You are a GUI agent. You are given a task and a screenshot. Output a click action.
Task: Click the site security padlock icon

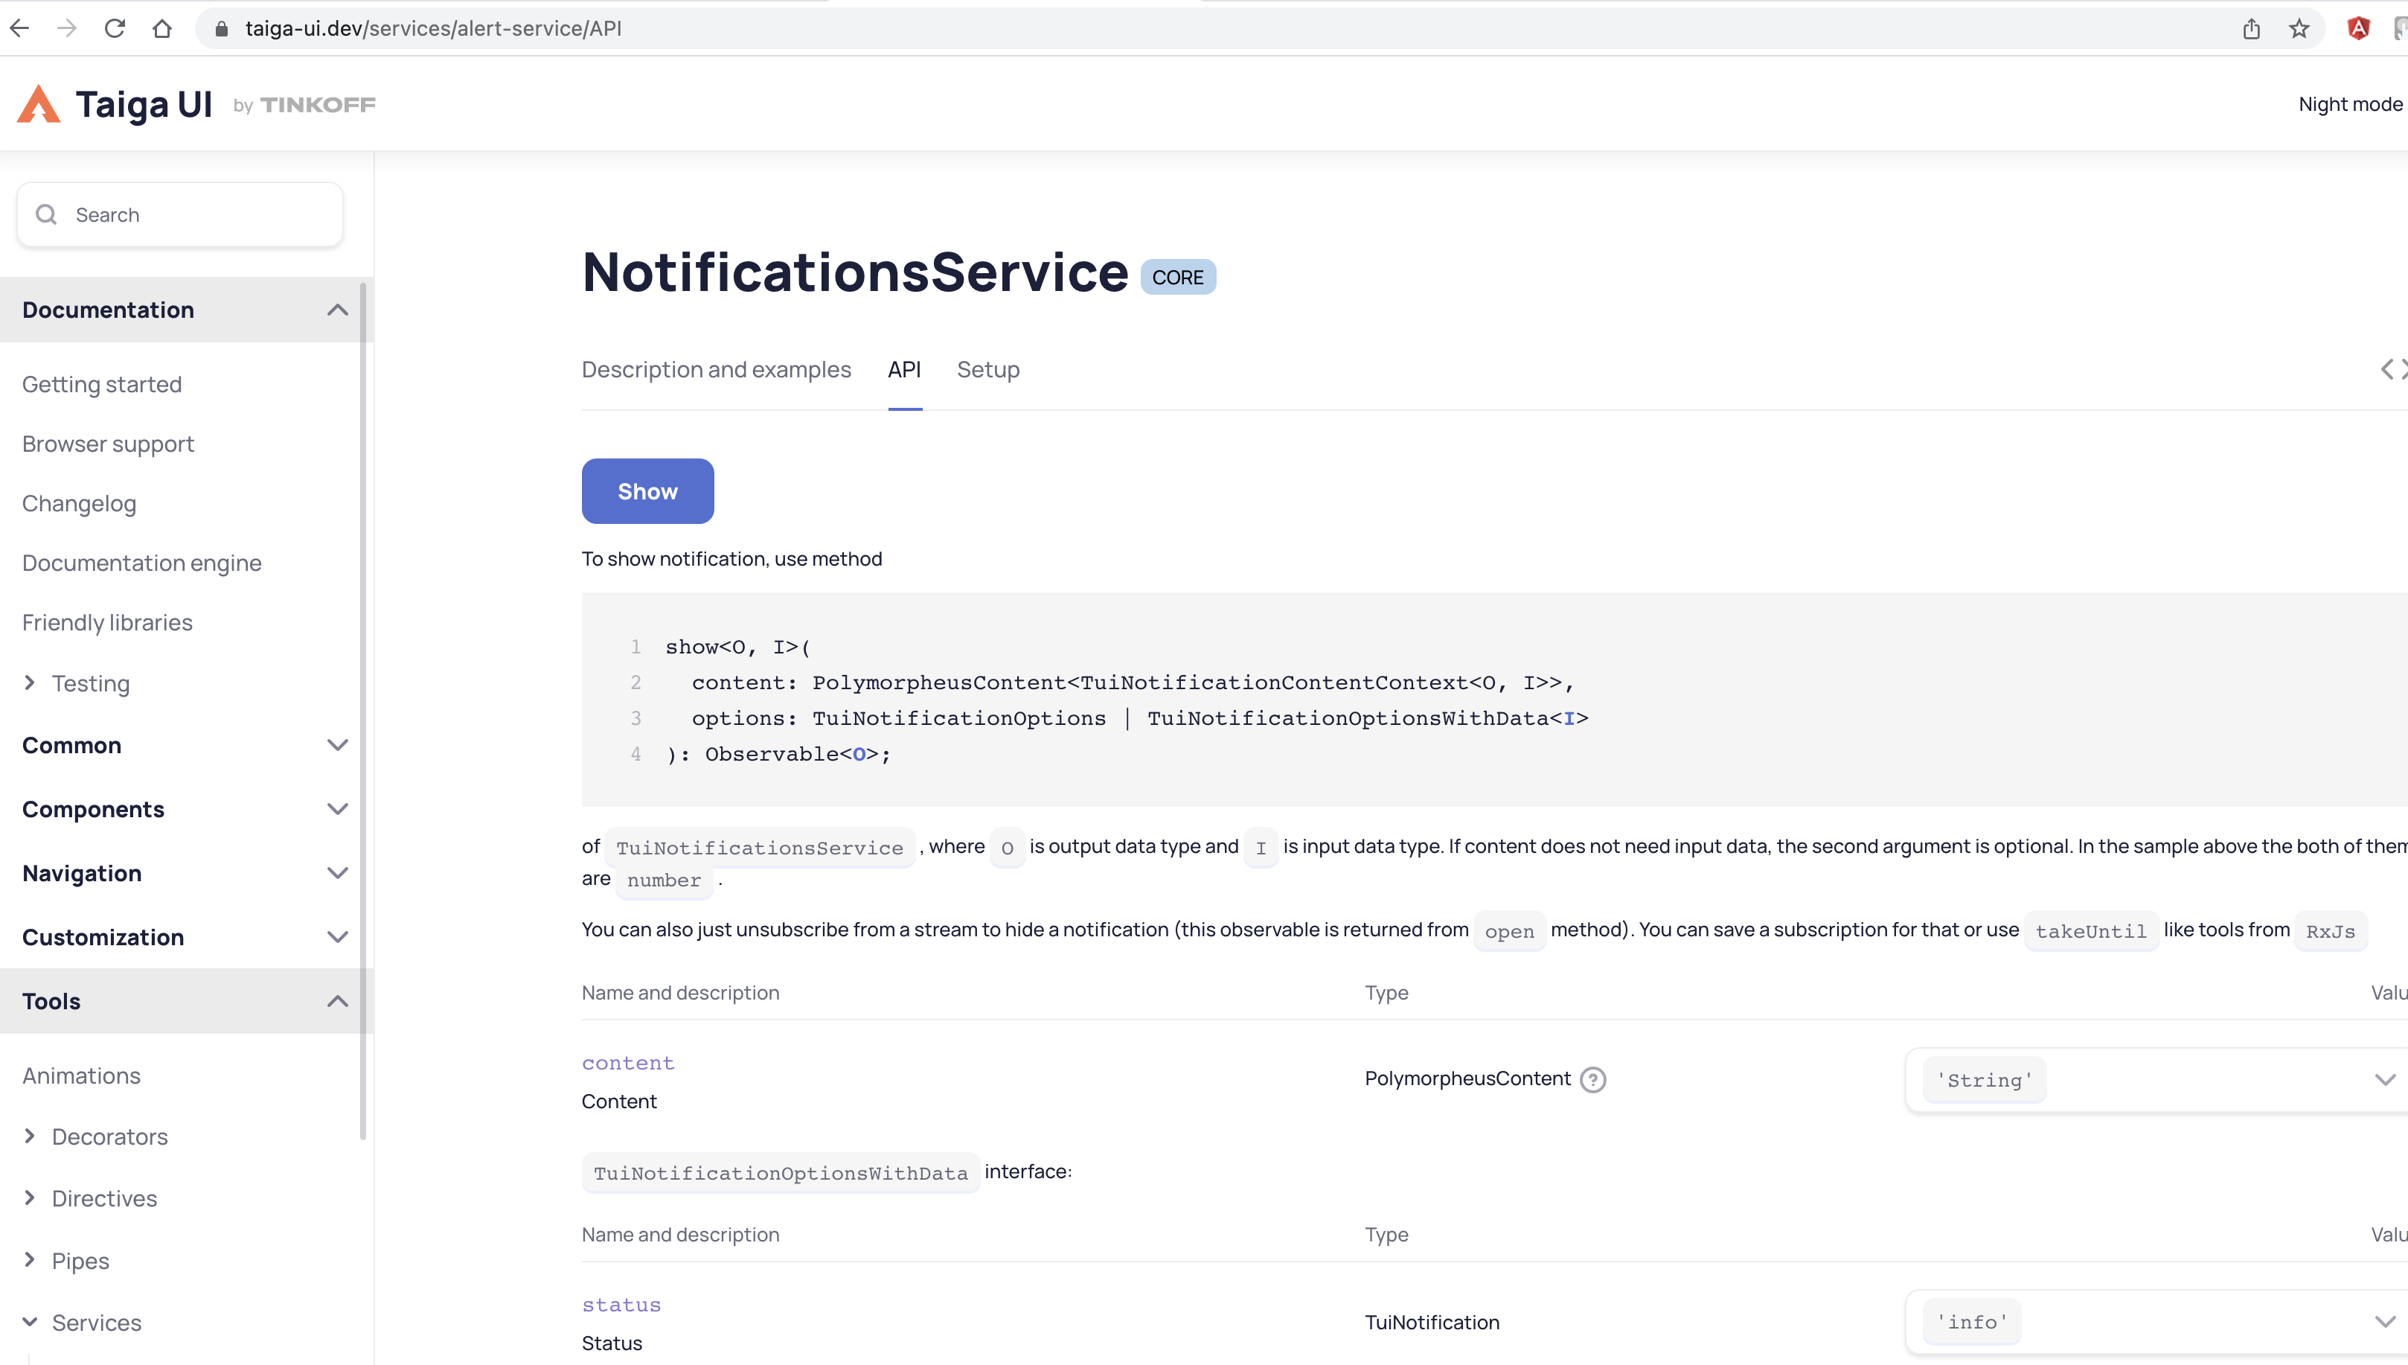coord(221,28)
